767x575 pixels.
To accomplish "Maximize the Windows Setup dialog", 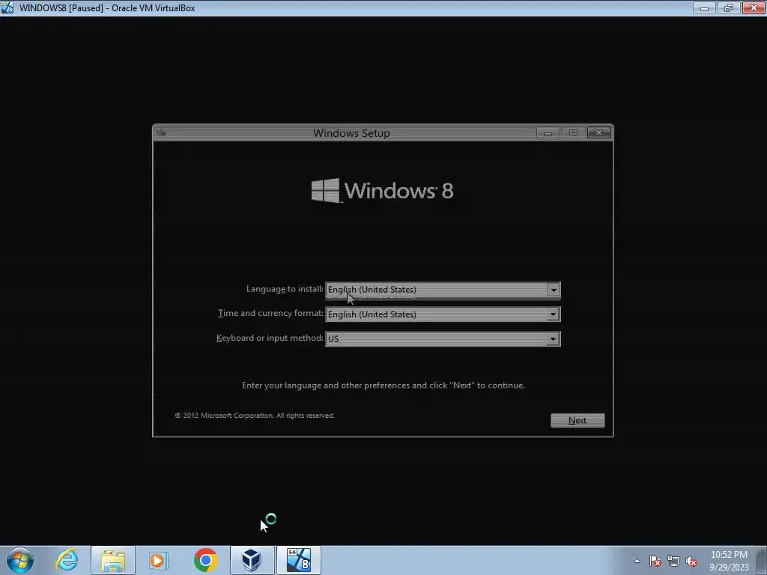I will click(x=573, y=133).
